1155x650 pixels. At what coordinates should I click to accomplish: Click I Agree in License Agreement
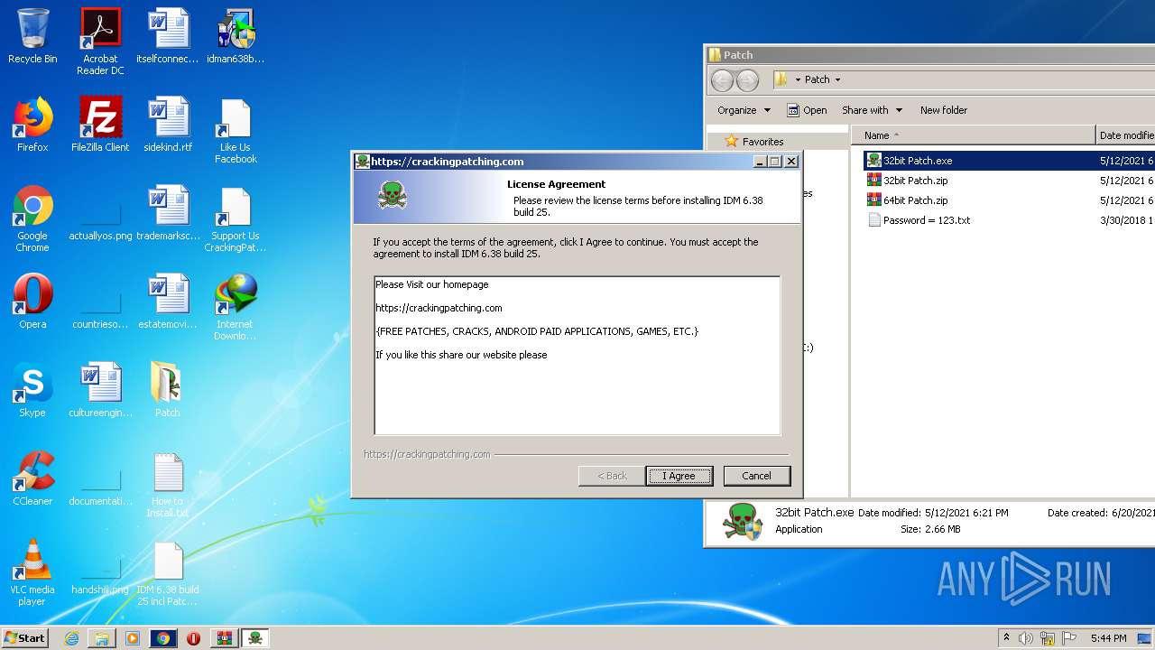(679, 476)
